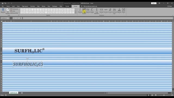Open the Operator structure dropdown
This screenshot has height=98, width=174.
pos(119,11)
